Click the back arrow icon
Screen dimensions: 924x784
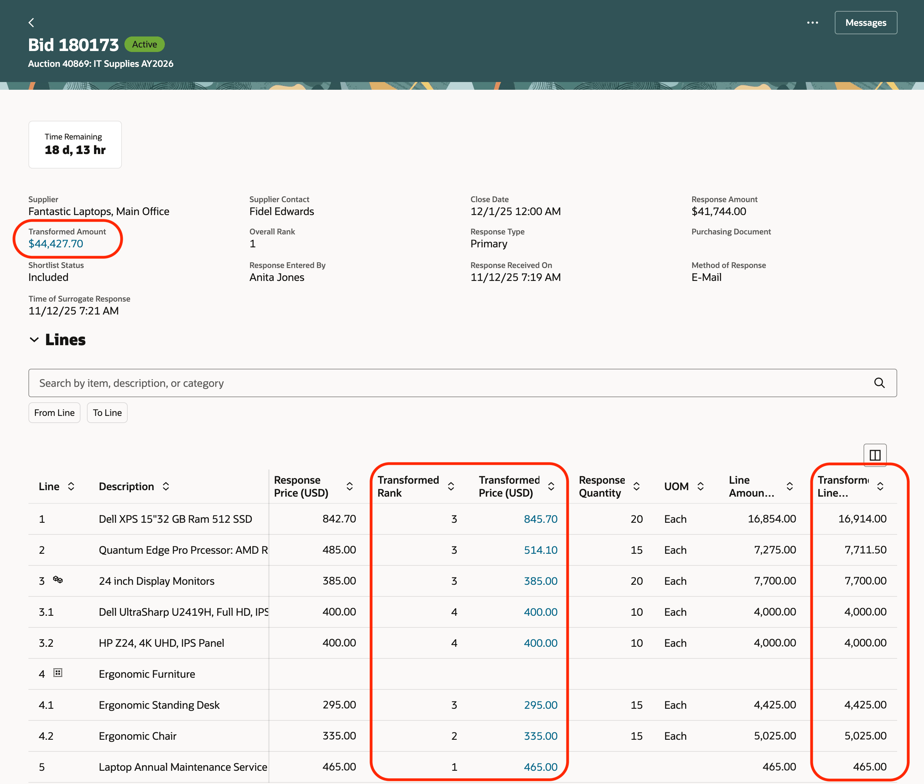pyautogui.click(x=31, y=23)
